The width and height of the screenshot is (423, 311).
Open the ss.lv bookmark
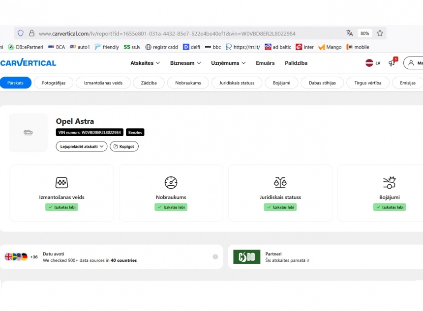132,47
